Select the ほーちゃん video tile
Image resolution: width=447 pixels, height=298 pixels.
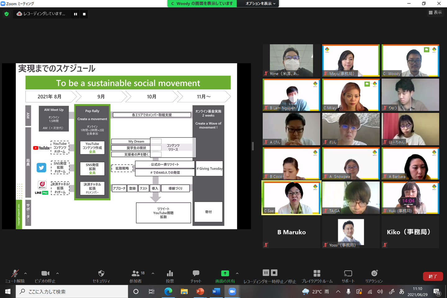coord(410,129)
